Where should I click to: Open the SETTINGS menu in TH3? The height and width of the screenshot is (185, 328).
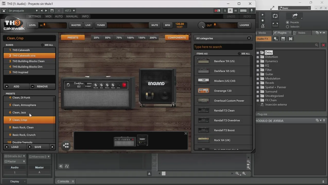[35, 16]
